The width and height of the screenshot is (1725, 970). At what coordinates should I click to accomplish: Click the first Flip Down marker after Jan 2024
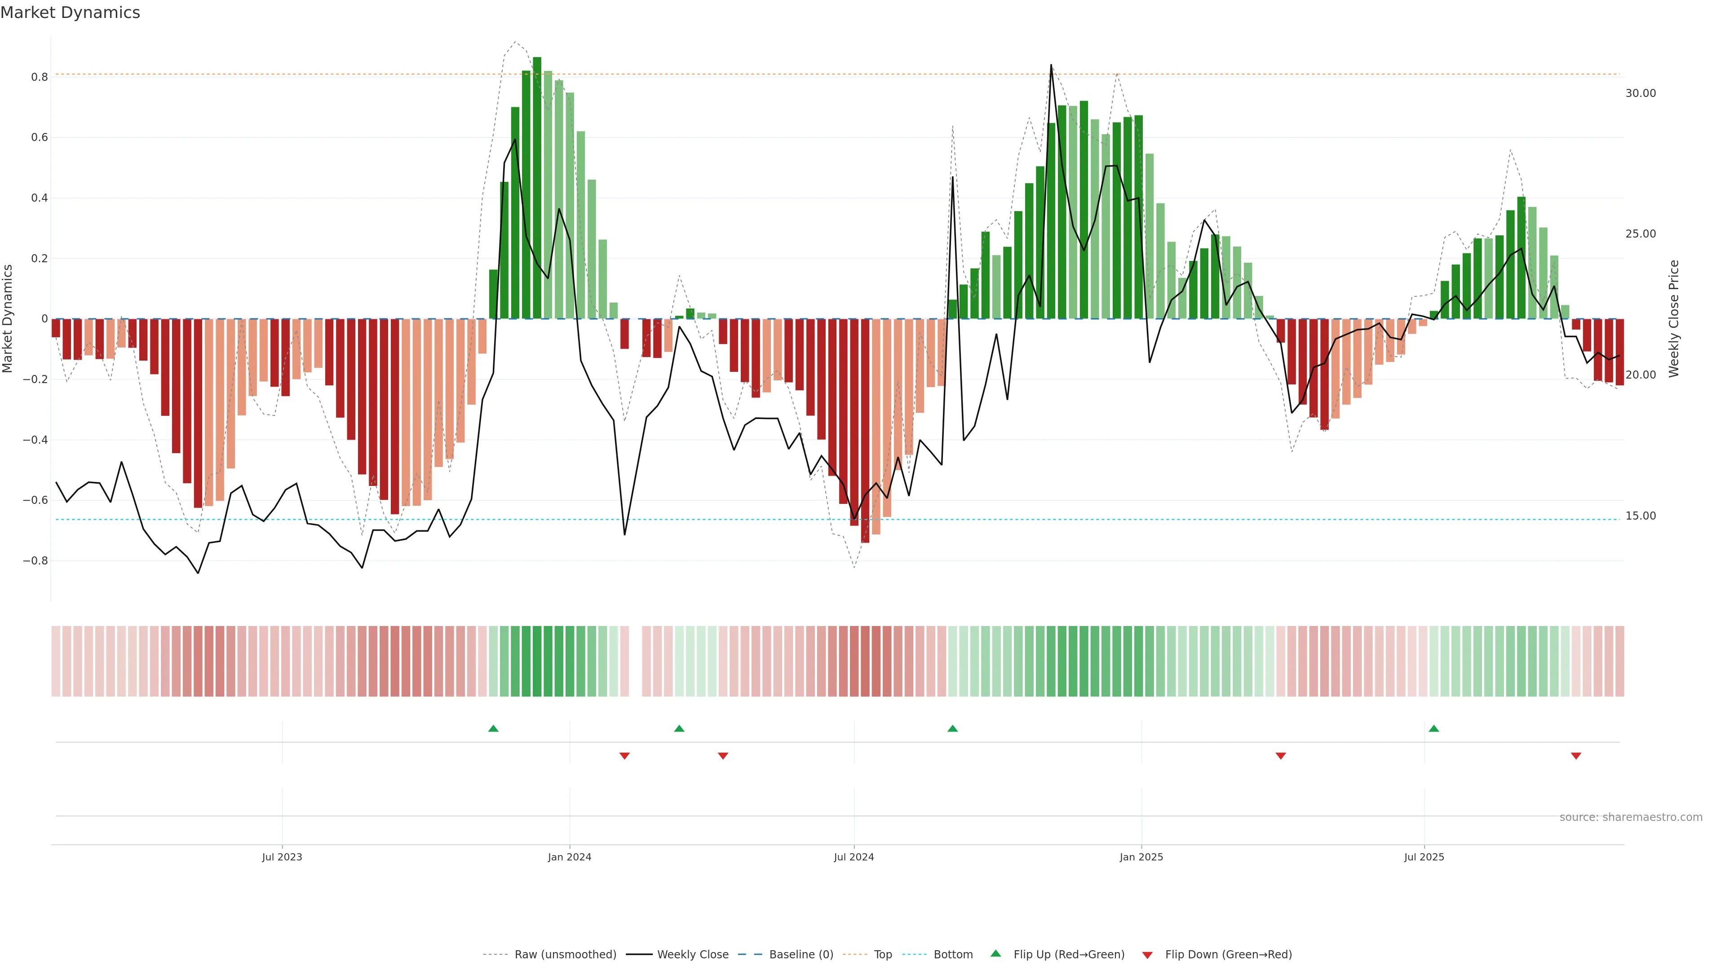624,756
